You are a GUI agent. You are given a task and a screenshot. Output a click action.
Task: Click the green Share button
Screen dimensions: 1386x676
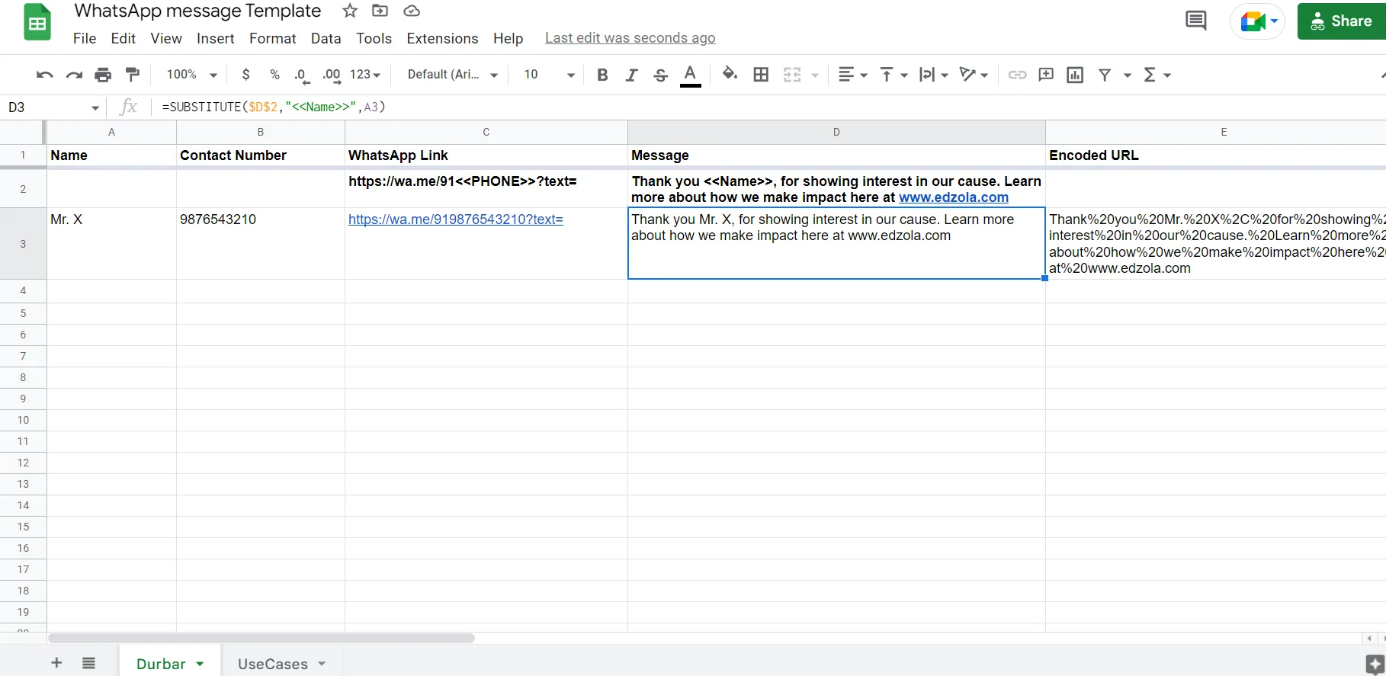coord(1342,21)
